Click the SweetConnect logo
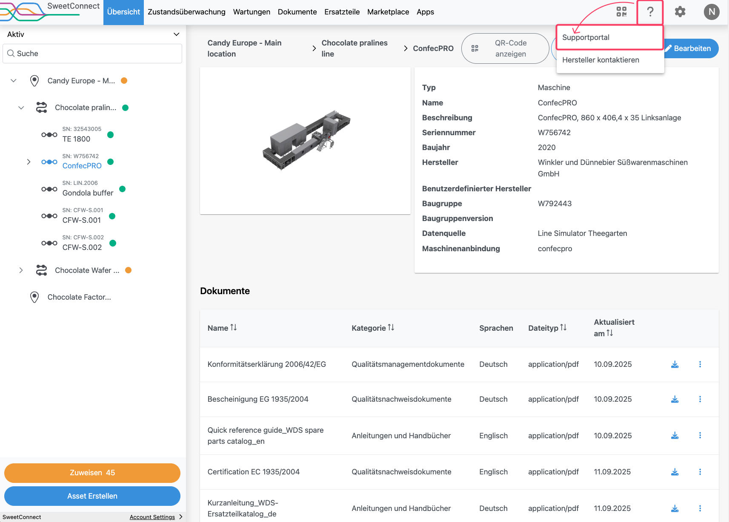 pos(50,12)
